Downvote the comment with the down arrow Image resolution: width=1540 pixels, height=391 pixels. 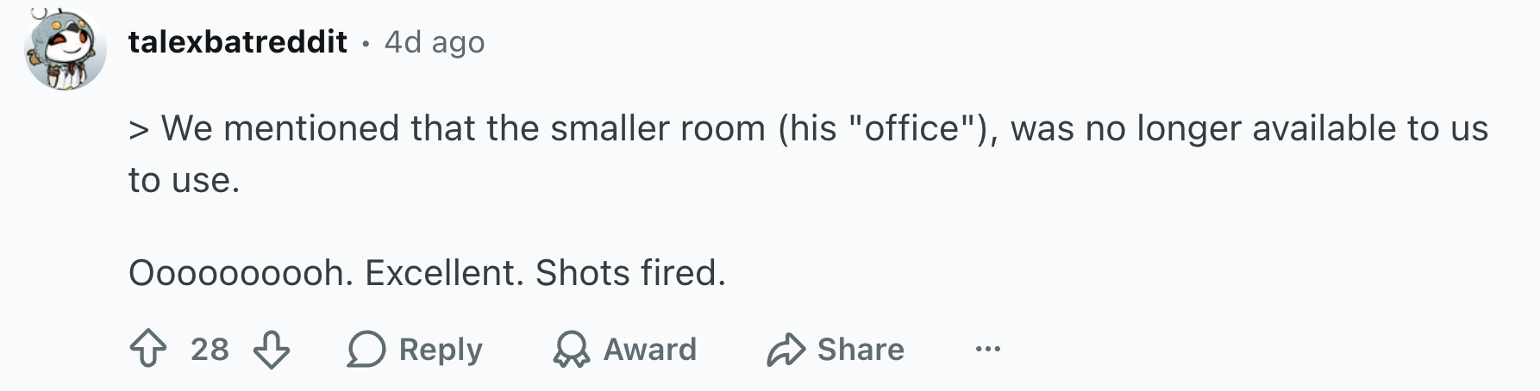[x=272, y=349]
